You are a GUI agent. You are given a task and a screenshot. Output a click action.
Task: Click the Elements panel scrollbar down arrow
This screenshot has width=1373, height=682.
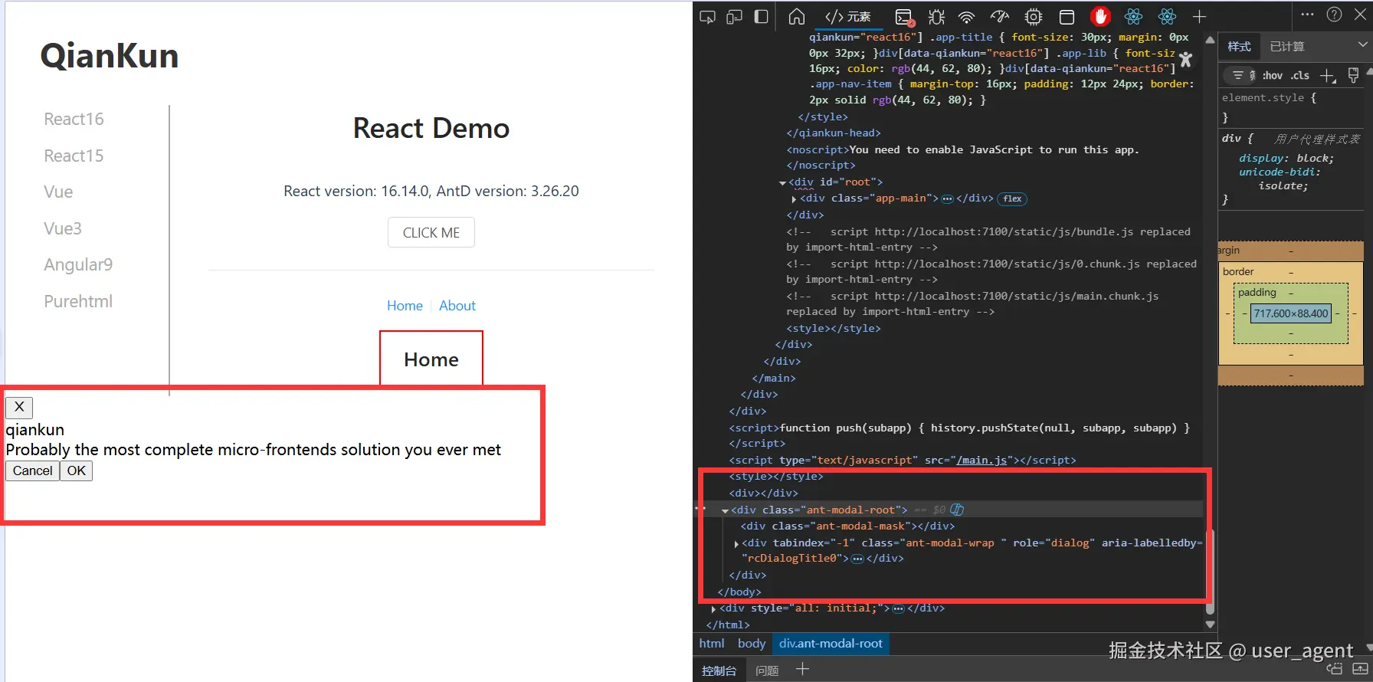tap(1210, 625)
